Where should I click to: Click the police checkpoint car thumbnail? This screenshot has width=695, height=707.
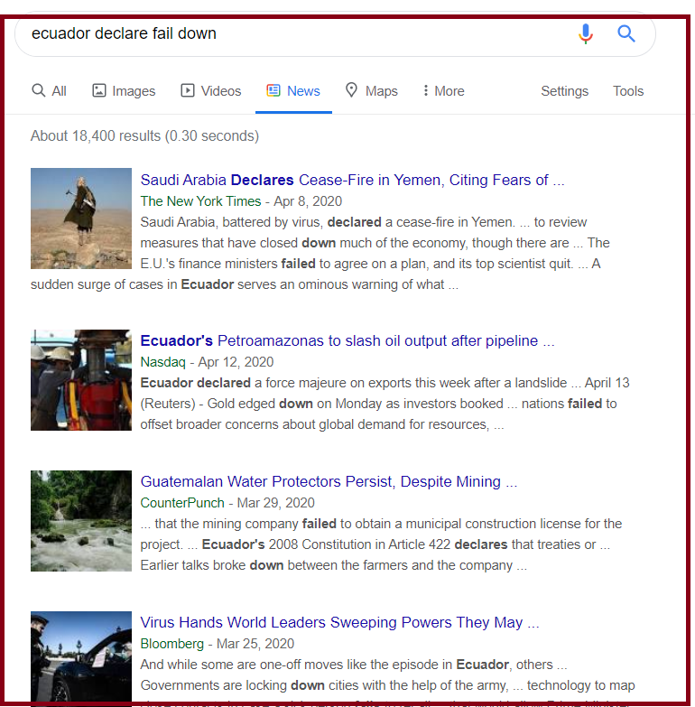81,657
